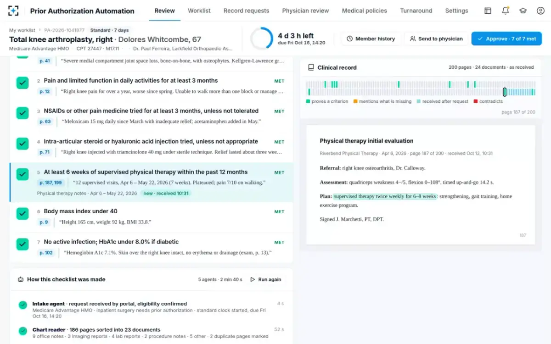Click the time remaining progress ring

(261, 39)
